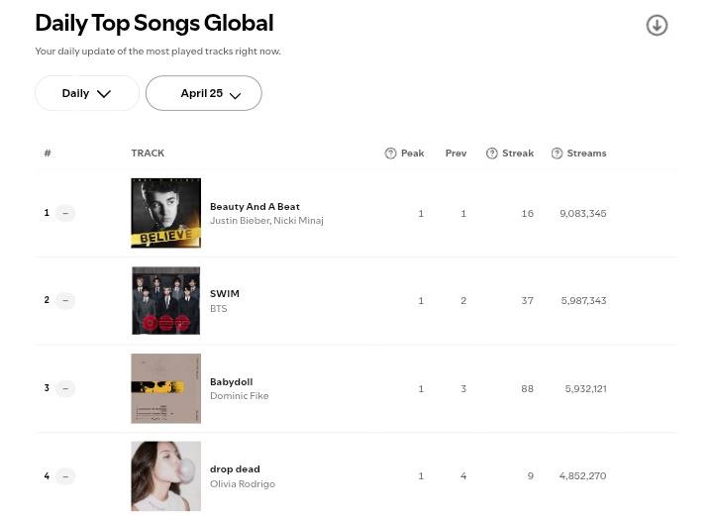Click rank change indicator for track 4
Image resolution: width=713 pixels, height=516 pixels.
click(x=65, y=476)
